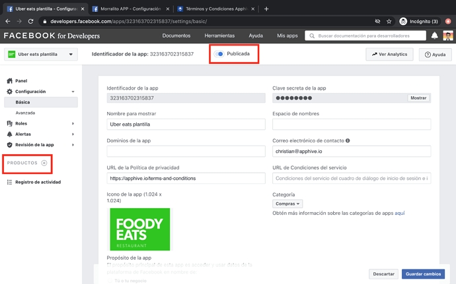Click the user profile avatar
The height and width of the screenshot is (284, 456).
(x=448, y=36)
